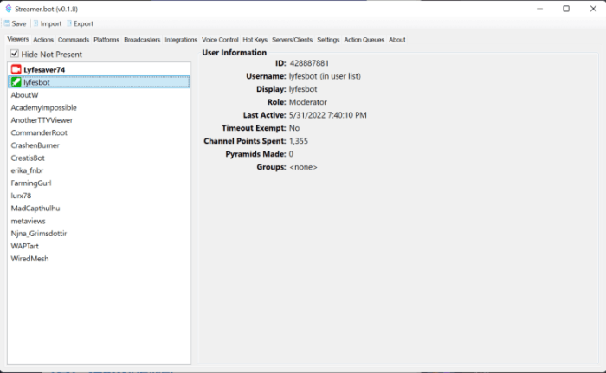Click the Display value lyfesbot
Screen dimensions: 606x373
pos(303,89)
